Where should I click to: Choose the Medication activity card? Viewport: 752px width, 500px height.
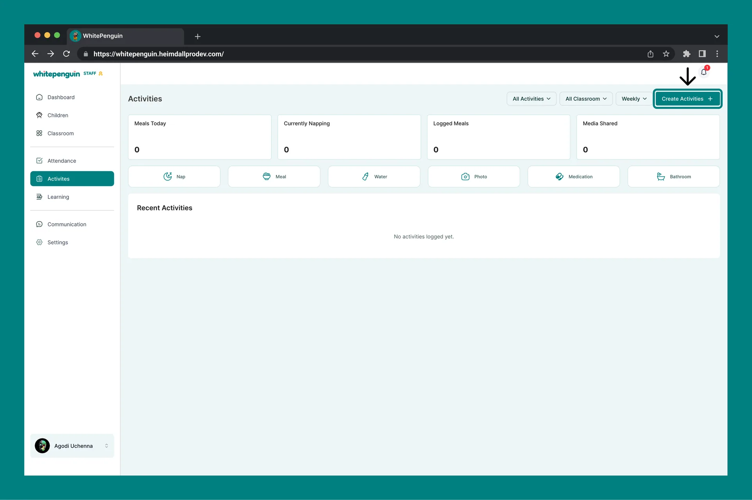click(574, 177)
